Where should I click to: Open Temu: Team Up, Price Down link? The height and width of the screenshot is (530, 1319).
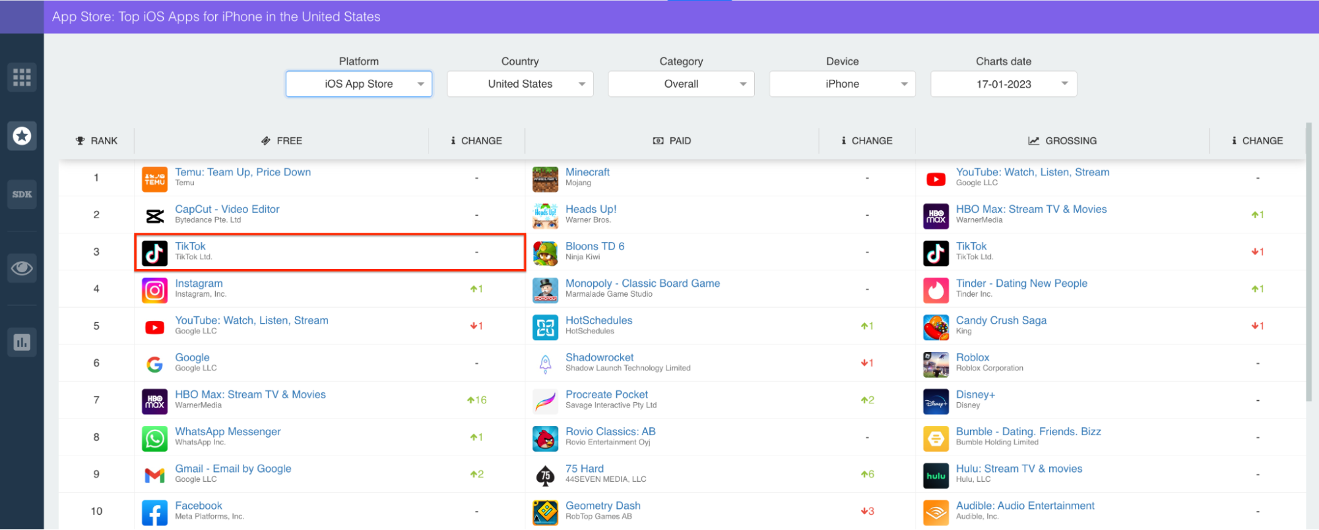click(243, 172)
